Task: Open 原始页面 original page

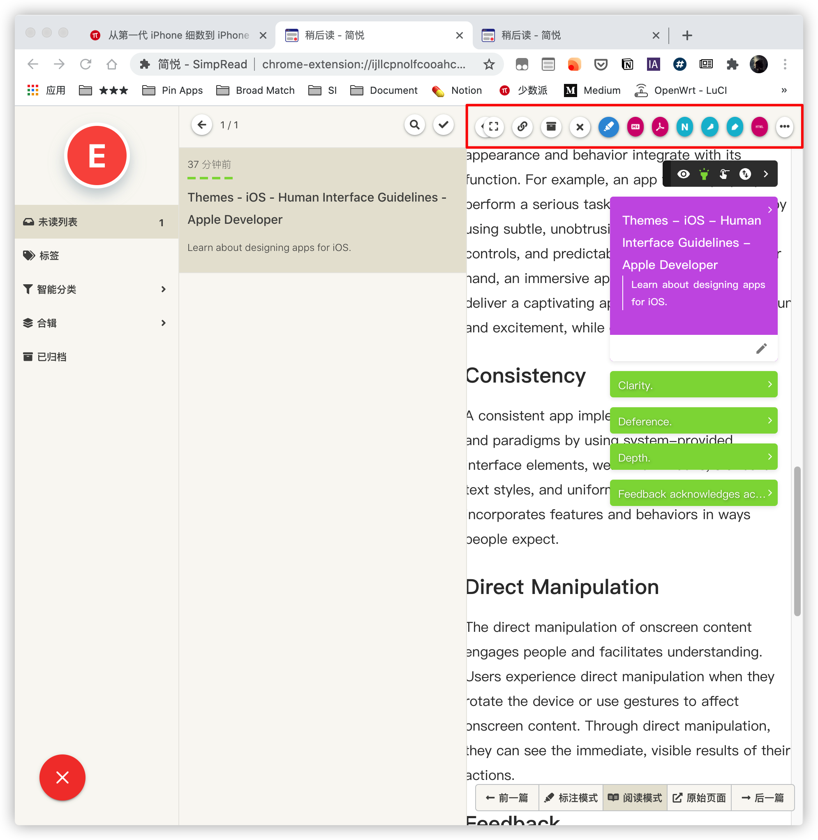Action: click(699, 798)
